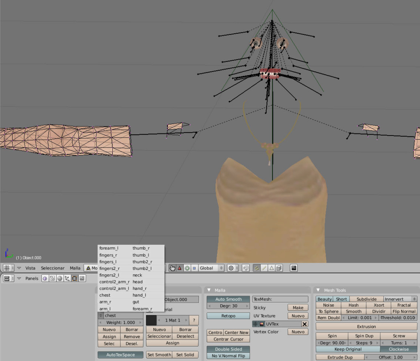Collapse the Malla panel triangle
The image size is (420, 361).
point(209,290)
